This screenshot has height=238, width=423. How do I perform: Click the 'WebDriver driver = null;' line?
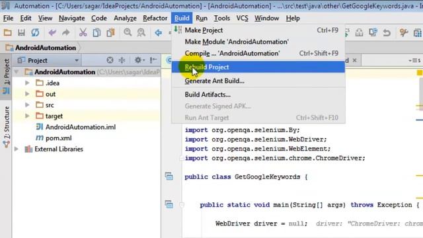pos(261,223)
